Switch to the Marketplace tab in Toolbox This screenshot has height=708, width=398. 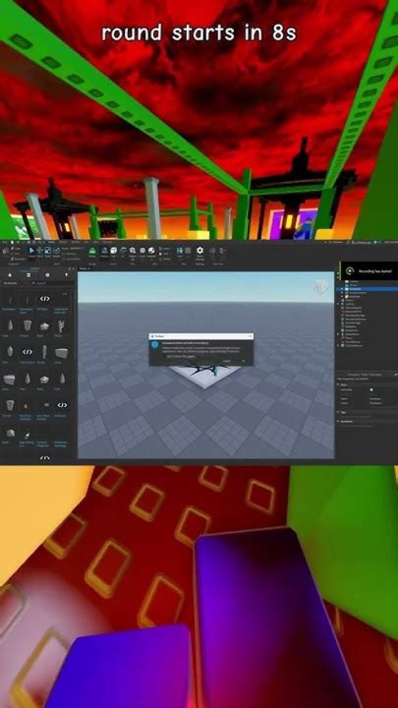[9, 275]
